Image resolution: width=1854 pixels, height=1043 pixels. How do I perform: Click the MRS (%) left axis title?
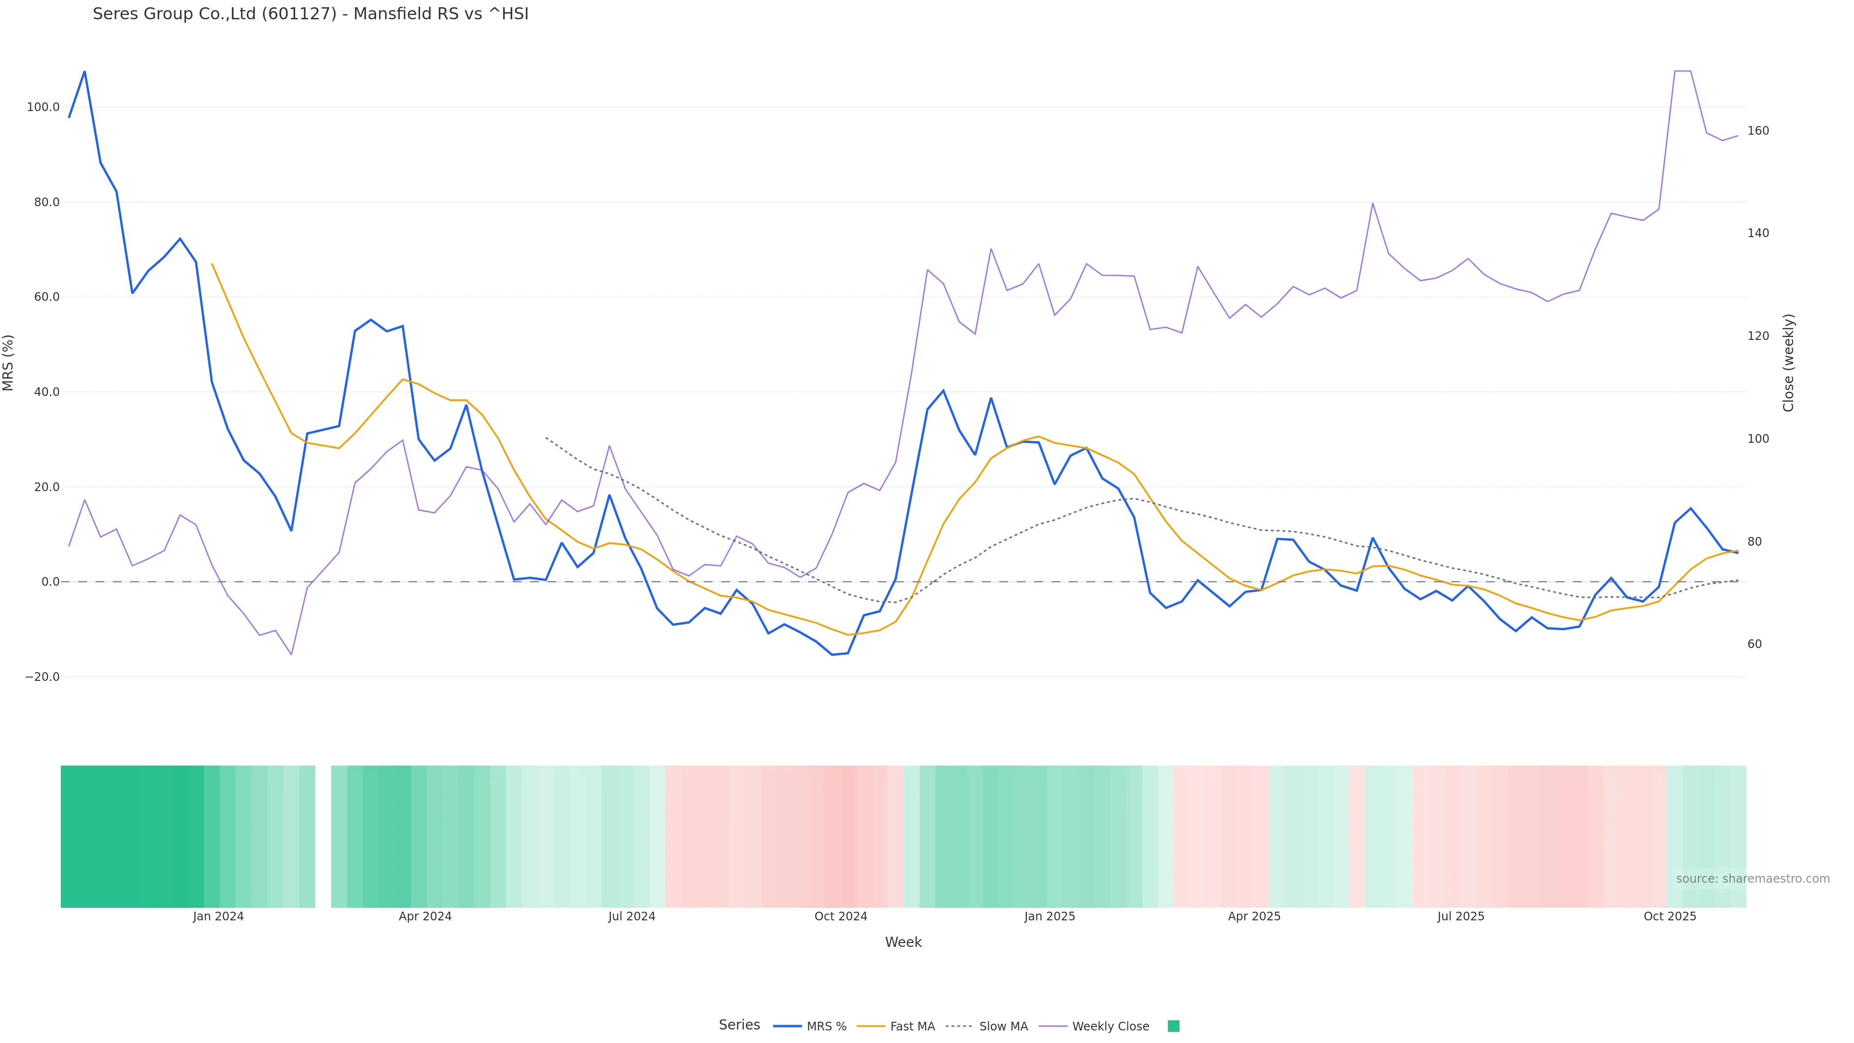click(x=9, y=363)
